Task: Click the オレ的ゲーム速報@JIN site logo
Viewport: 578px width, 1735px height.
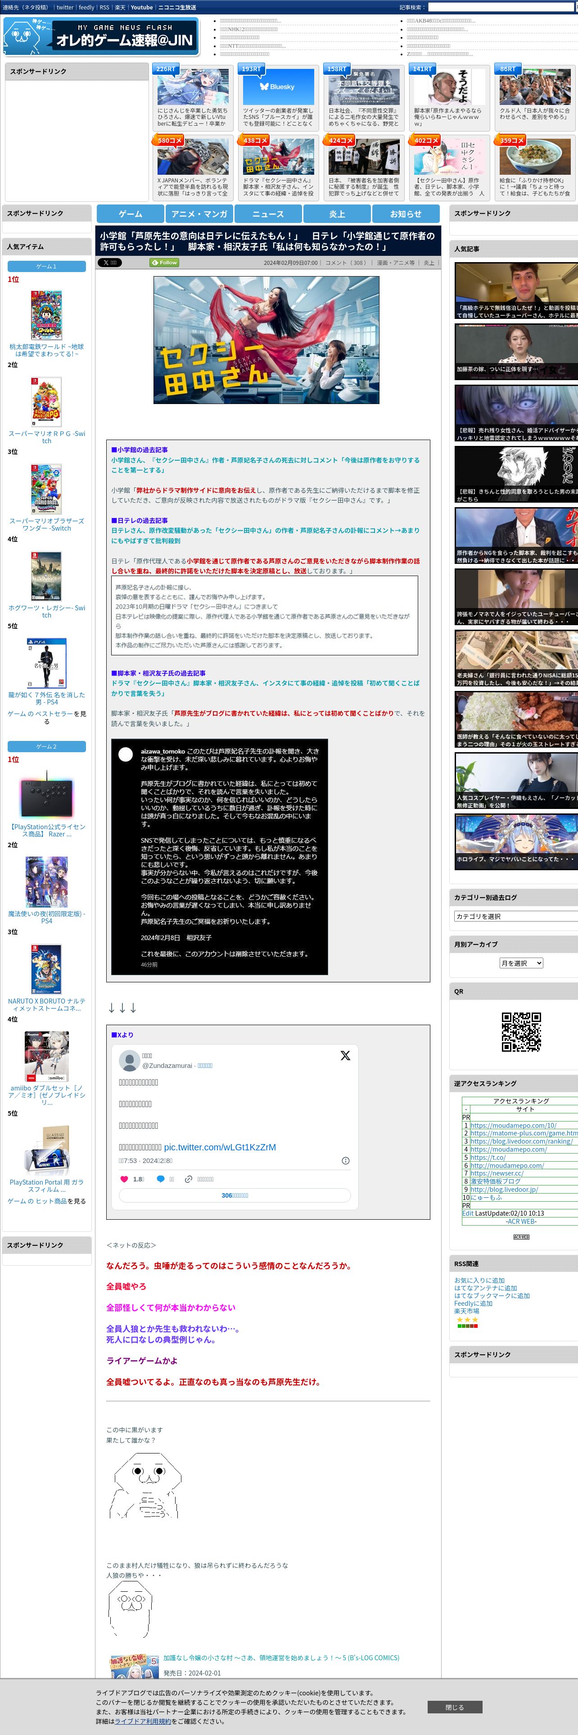Action: pos(101,36)
